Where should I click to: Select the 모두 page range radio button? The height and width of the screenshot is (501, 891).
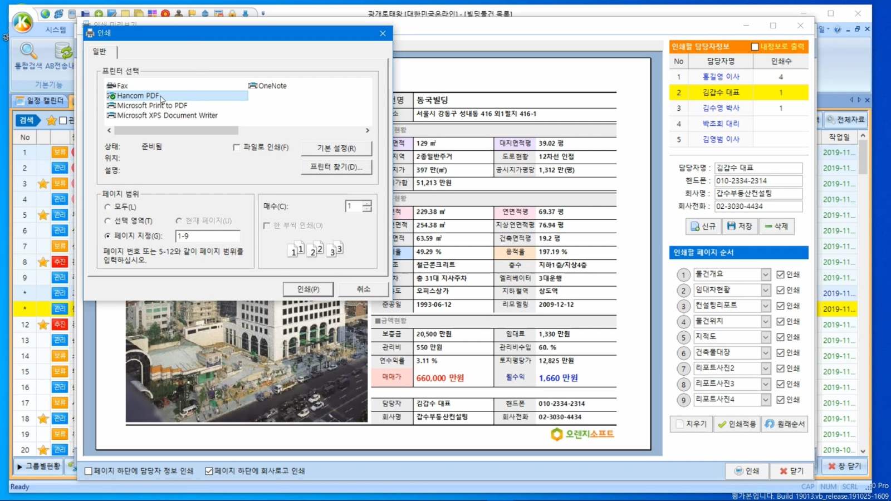point(108,207)
